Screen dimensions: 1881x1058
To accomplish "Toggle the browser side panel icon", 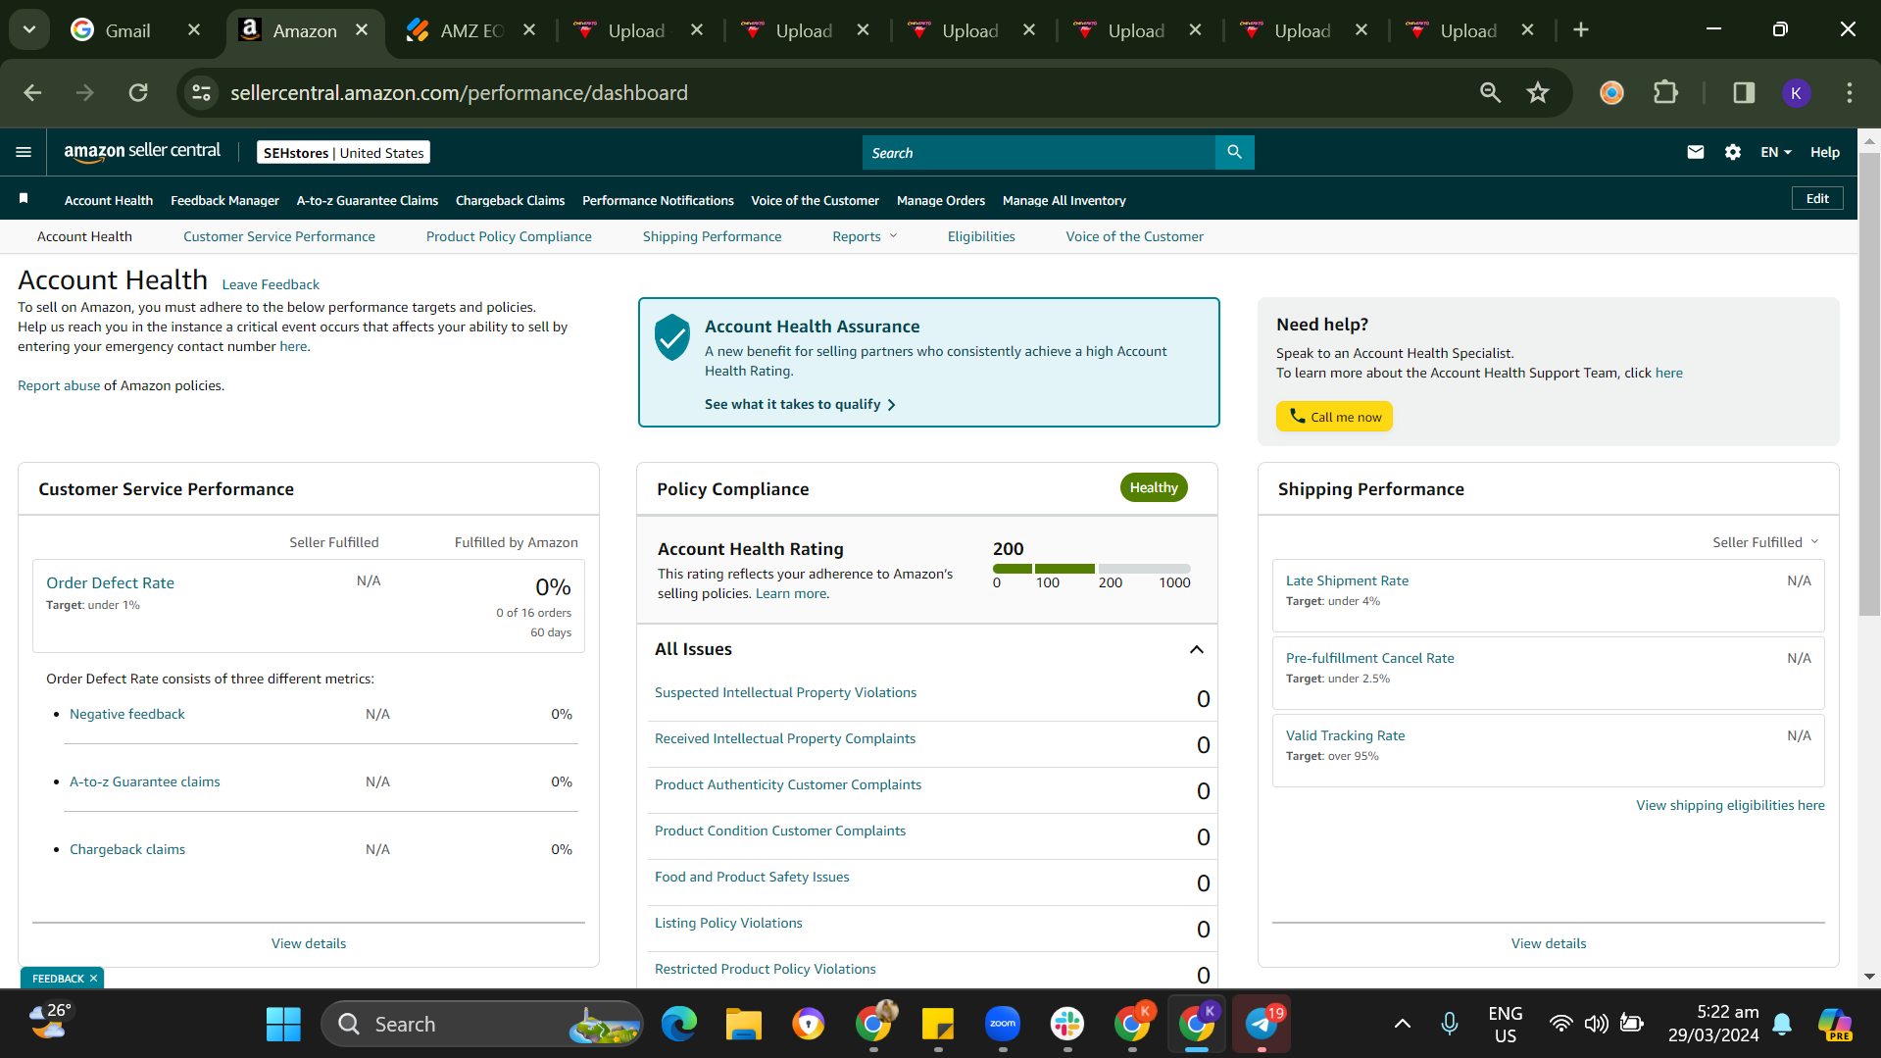I will click(x=1744, y=92).
